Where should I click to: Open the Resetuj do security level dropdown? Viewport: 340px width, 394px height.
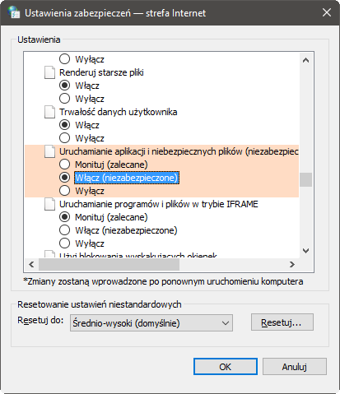pyautogui.click(x=151, y=323)
